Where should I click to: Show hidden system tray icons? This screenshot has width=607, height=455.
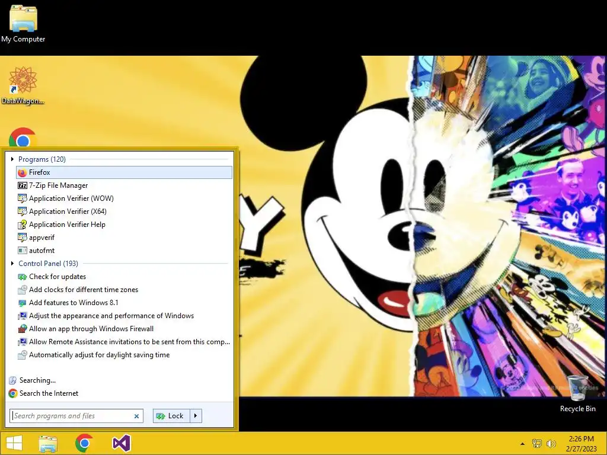pos(522,444)
